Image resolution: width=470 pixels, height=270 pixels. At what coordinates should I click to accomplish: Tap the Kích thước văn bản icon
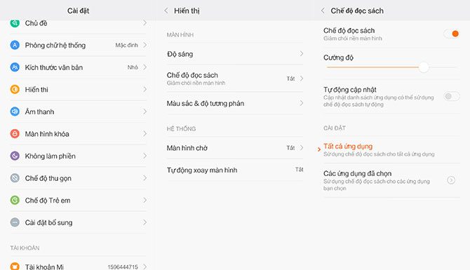(15, 67)
